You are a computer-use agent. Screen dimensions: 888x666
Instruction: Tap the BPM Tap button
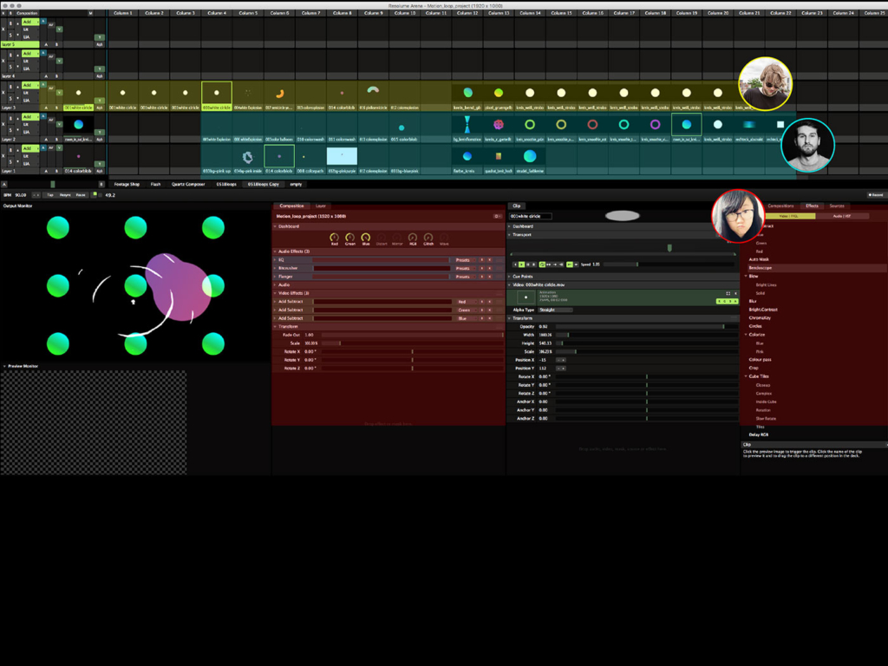click(x=50, y=195)
